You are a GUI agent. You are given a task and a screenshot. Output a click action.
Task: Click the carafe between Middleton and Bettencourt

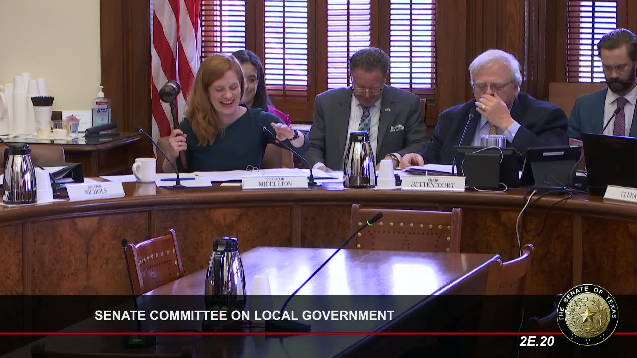359,159
